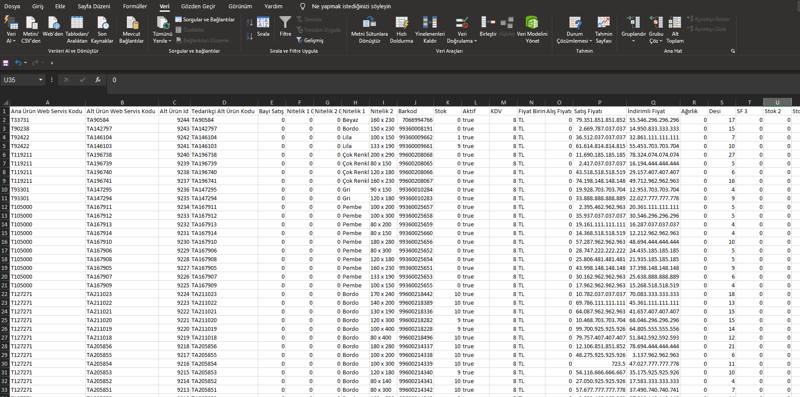Open the Görünüm tab
Viewport: 800px width, 397px height.
point(240,6)
